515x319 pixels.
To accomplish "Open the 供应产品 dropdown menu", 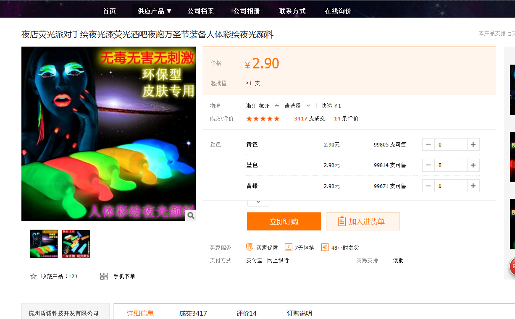I will [155, 11].
